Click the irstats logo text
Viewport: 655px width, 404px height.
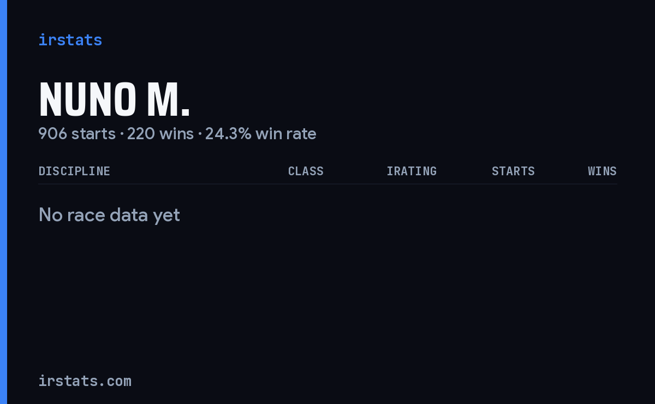70,40
